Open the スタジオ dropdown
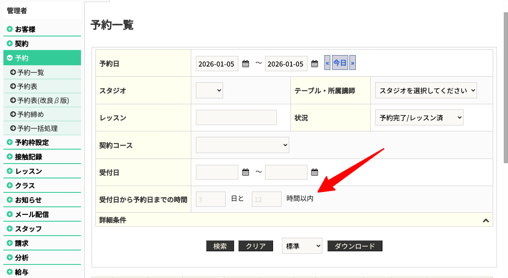Screen dimensions: 508x278 click(x=209, y=90)
